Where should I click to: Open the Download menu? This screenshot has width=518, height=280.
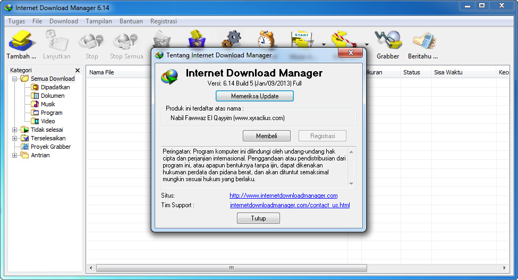64,21
